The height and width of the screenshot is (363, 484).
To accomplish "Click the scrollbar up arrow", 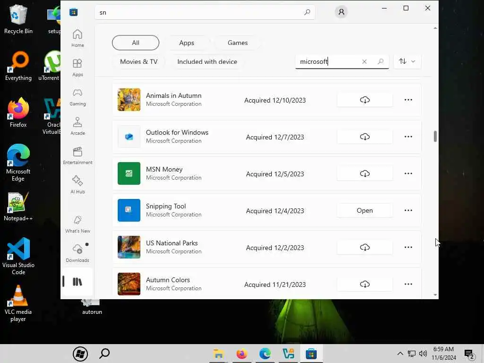I will tap(435, 28).
